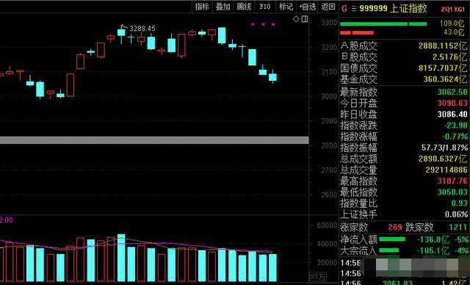Add index via +自选 button

308,7
